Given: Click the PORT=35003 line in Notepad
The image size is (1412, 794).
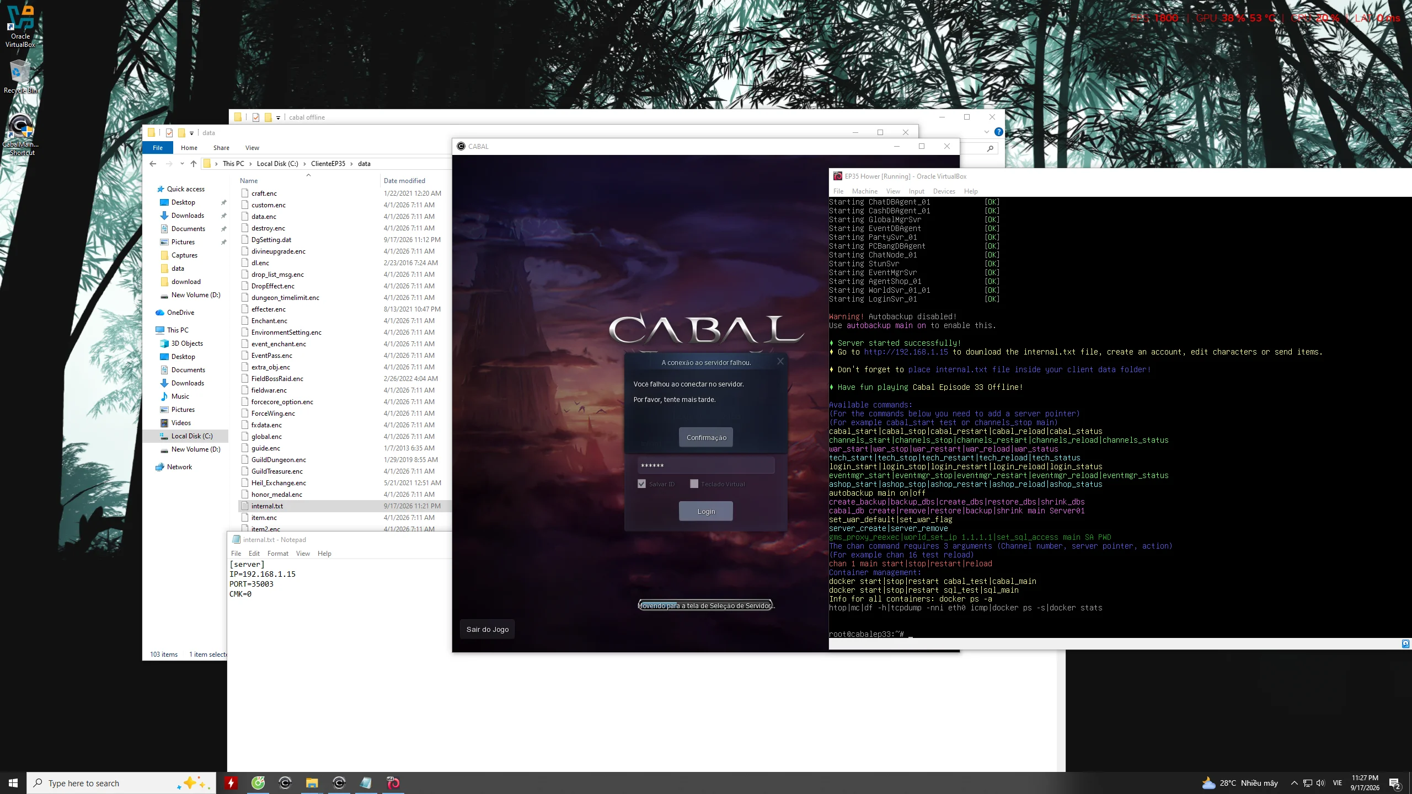Looking at the screenshot, I should [252, 584].
